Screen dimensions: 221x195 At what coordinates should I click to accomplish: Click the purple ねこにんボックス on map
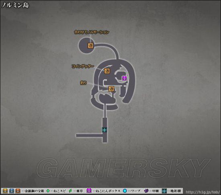tap(125, 78)
